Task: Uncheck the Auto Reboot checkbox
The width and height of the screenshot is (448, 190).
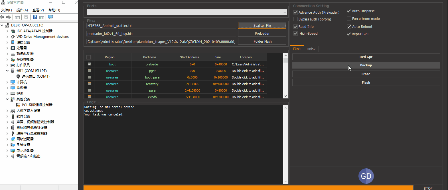Action: 349,27
